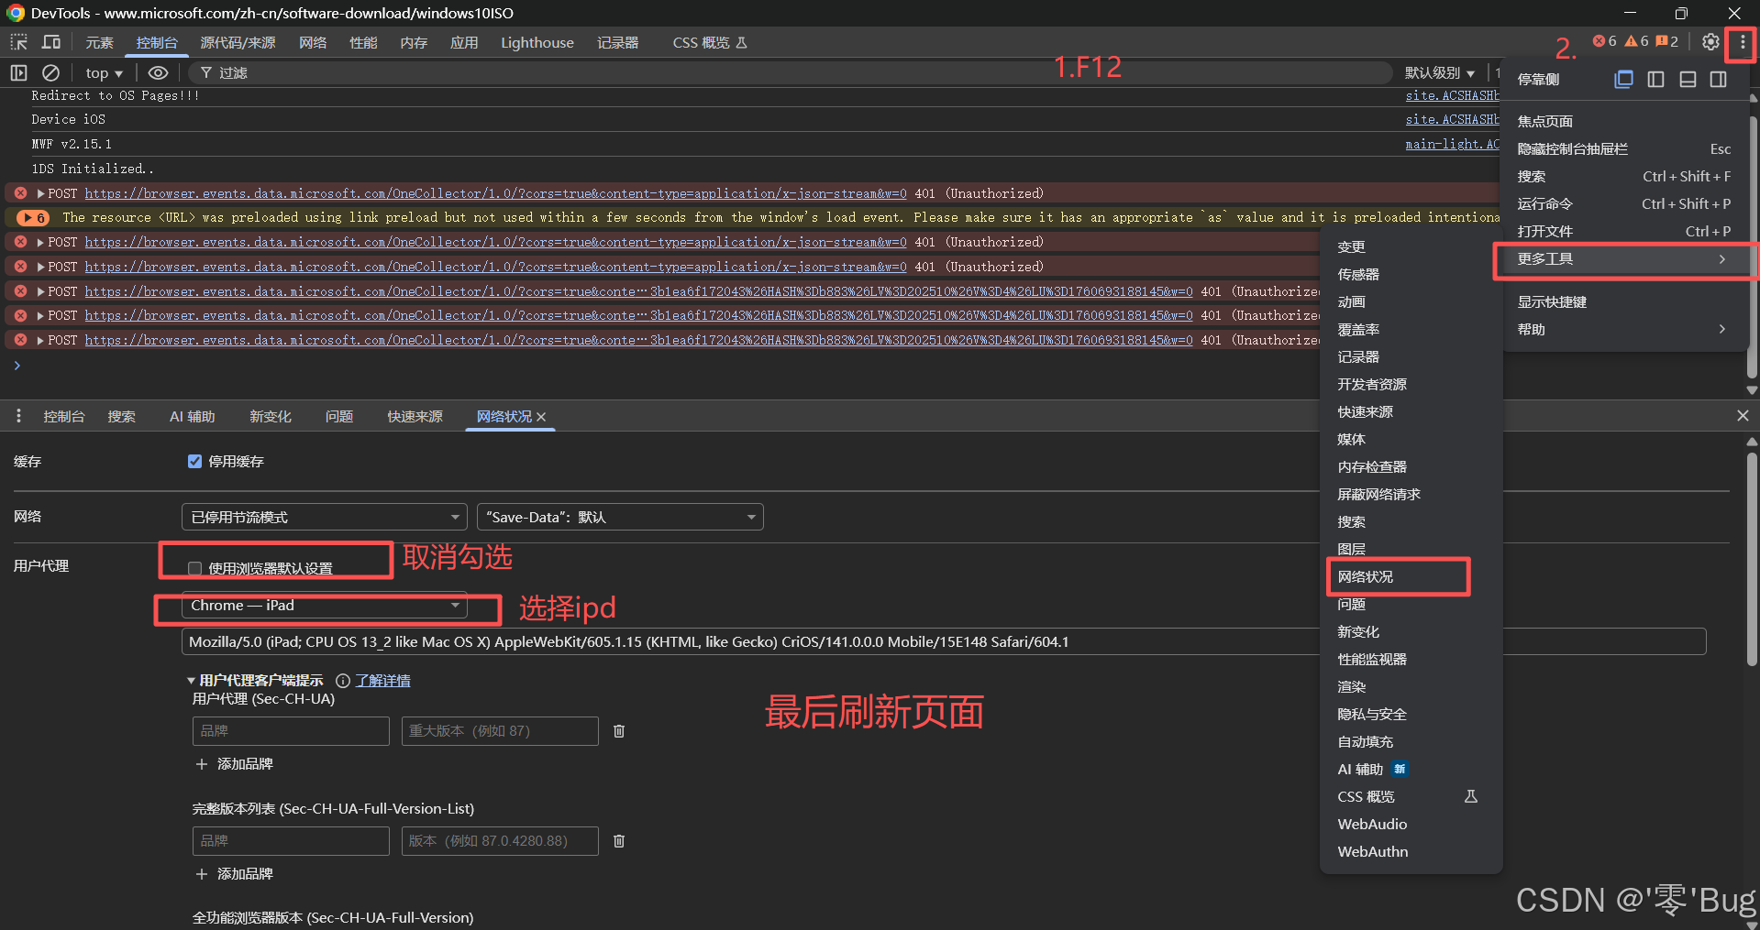
Task: Choose 性能监视器 in the more tools submenu
Action: coord(1411,659)
